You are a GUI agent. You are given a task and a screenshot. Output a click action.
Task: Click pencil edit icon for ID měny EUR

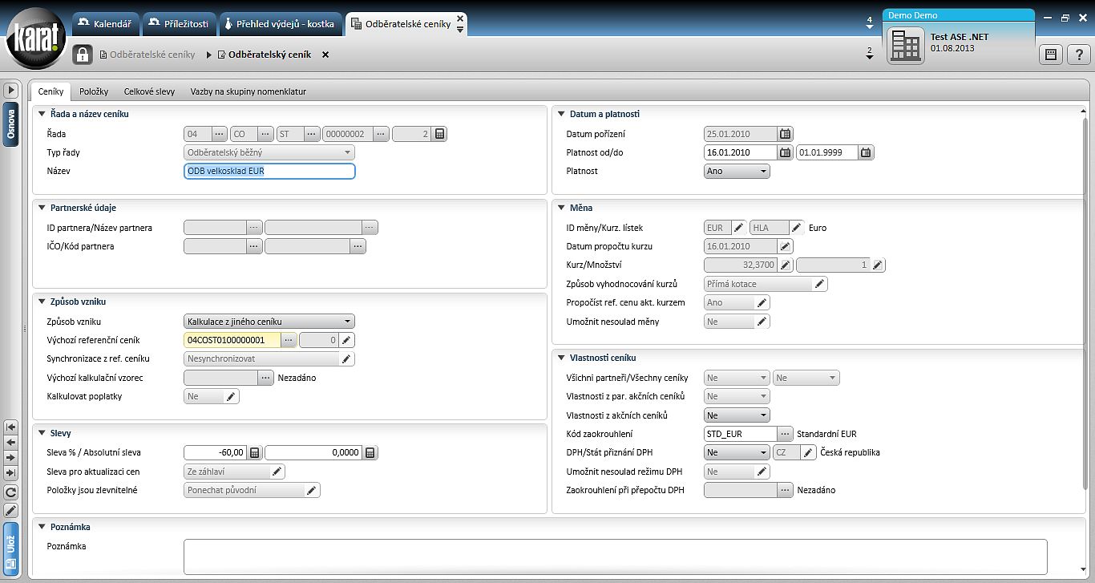739,228
